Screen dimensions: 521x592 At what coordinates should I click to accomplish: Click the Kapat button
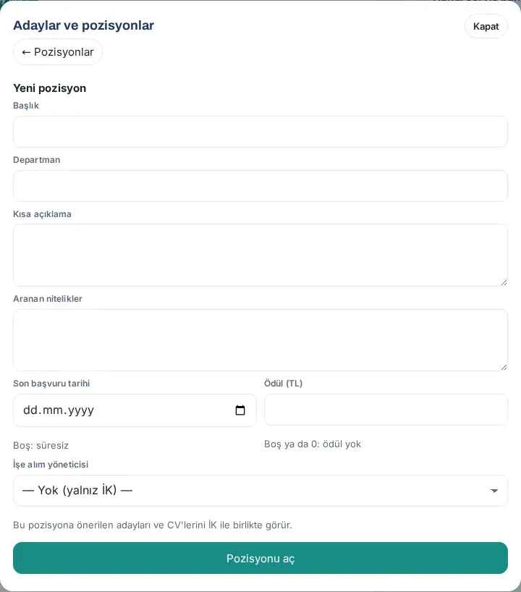(x=486, y=27)
